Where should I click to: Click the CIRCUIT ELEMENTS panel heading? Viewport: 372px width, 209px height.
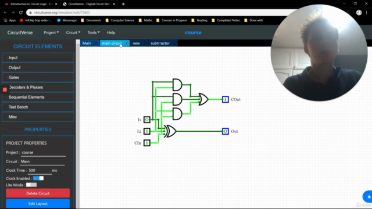pos(38,46)
